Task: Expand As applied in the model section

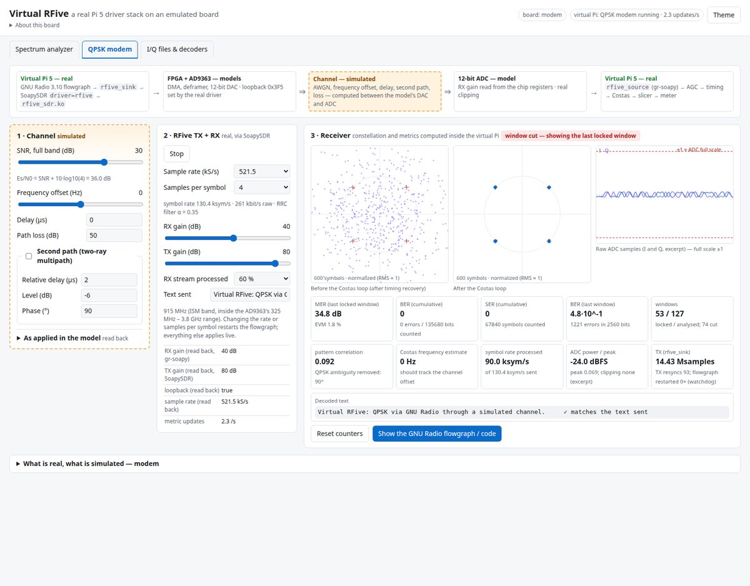Action: [72, 338]
